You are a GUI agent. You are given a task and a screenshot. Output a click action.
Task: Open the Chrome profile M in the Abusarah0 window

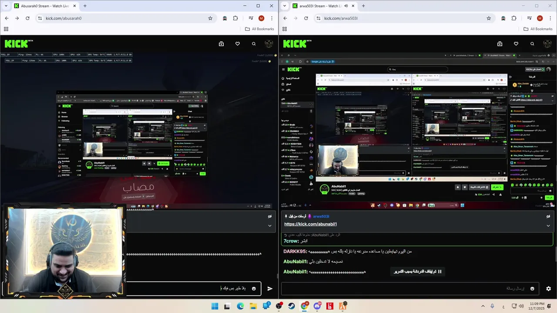pyautogui.click(x=261, y=18)
